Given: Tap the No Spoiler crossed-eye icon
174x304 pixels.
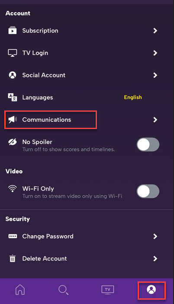Looking at the screenshot, I should click(13, 142).
